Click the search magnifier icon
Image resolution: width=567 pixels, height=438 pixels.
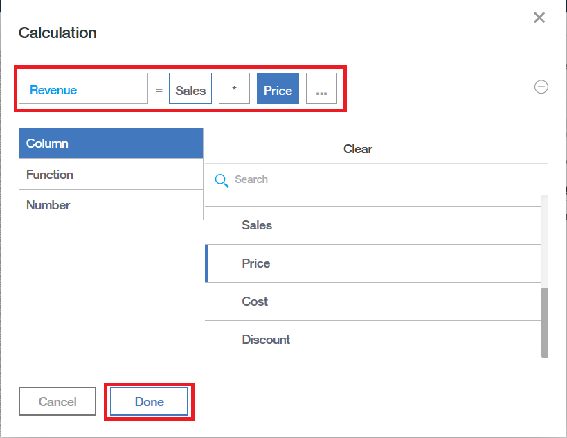222,180
